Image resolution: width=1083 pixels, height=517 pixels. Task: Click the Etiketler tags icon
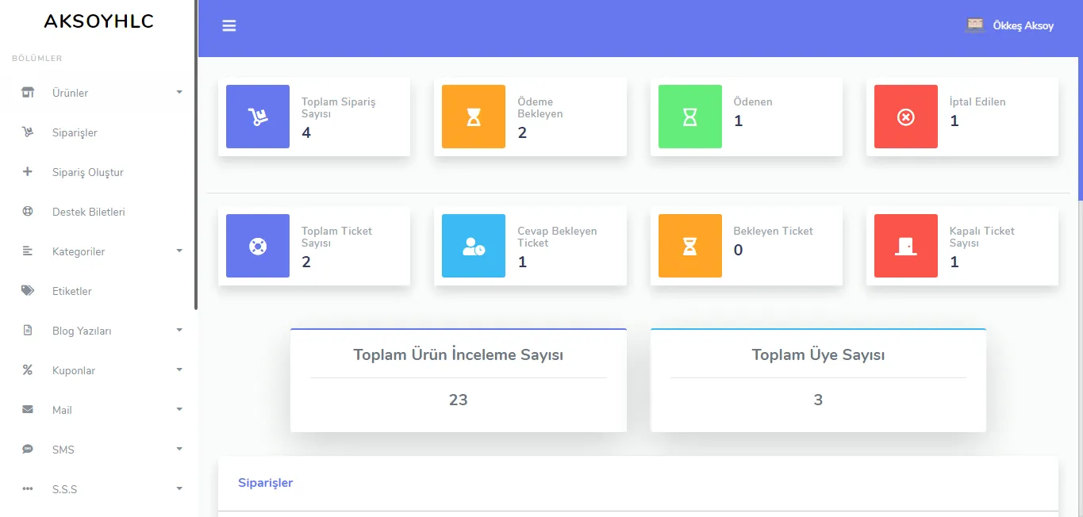pos(28,291)
